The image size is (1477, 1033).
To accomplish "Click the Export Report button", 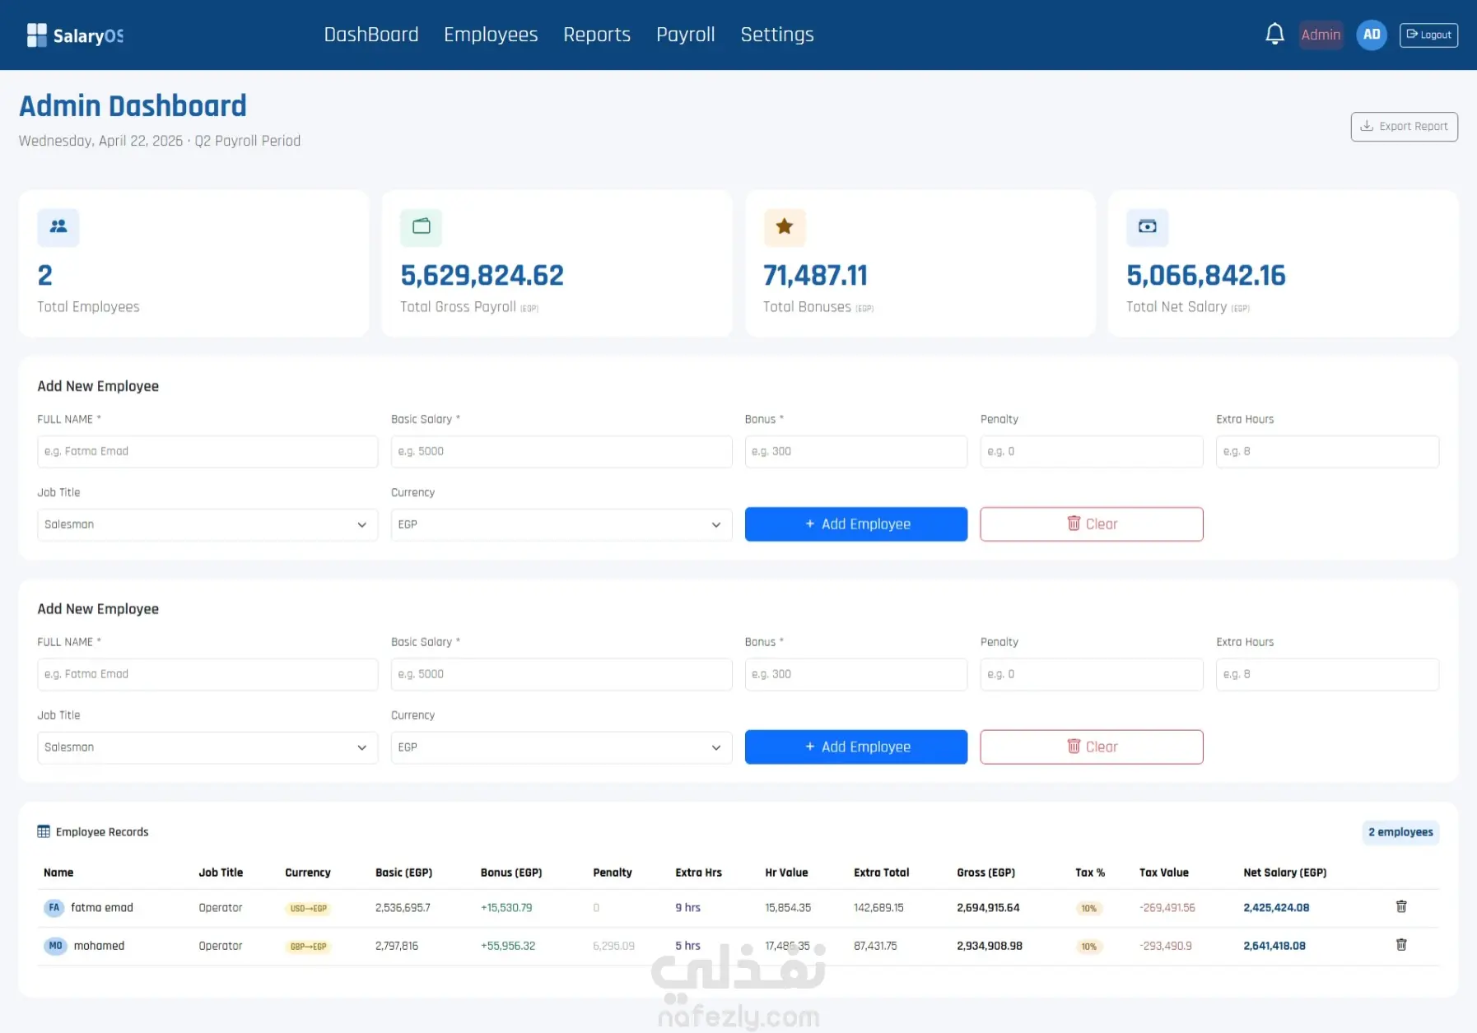I will click(x=1405, y=127).
